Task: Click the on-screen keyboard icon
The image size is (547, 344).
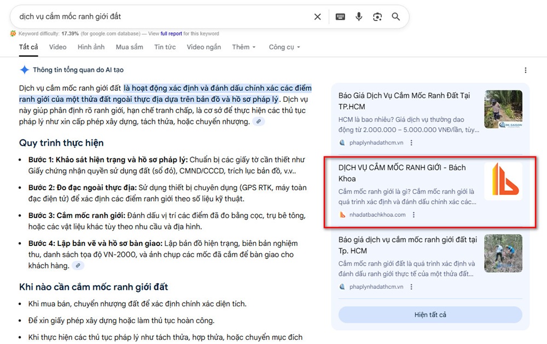Action: pyautogui.click(x=340, y=16)
